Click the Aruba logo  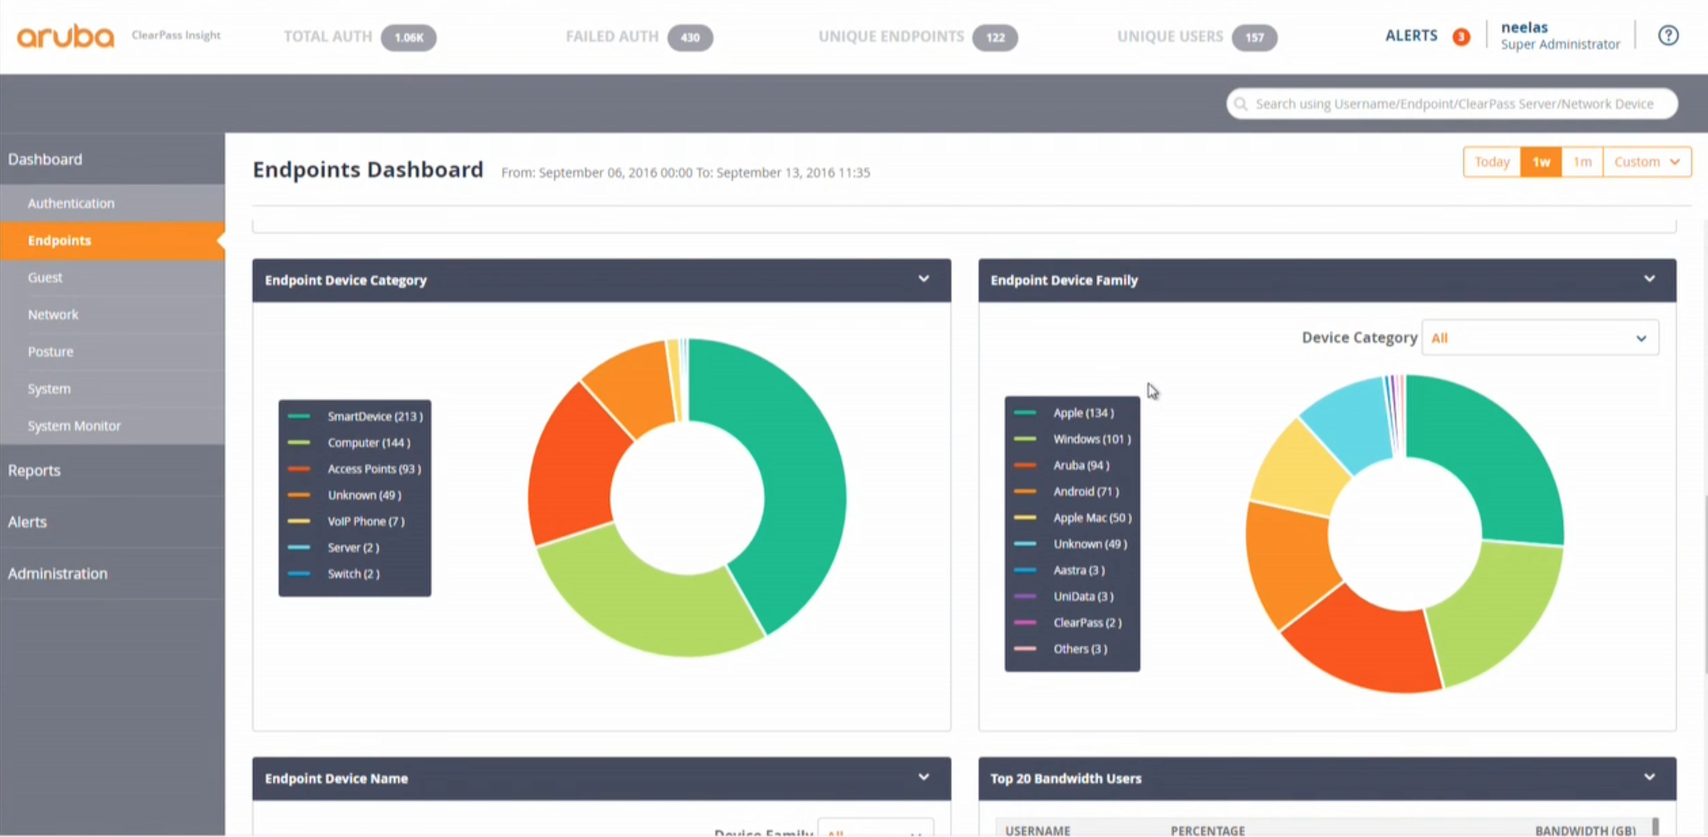65,36
